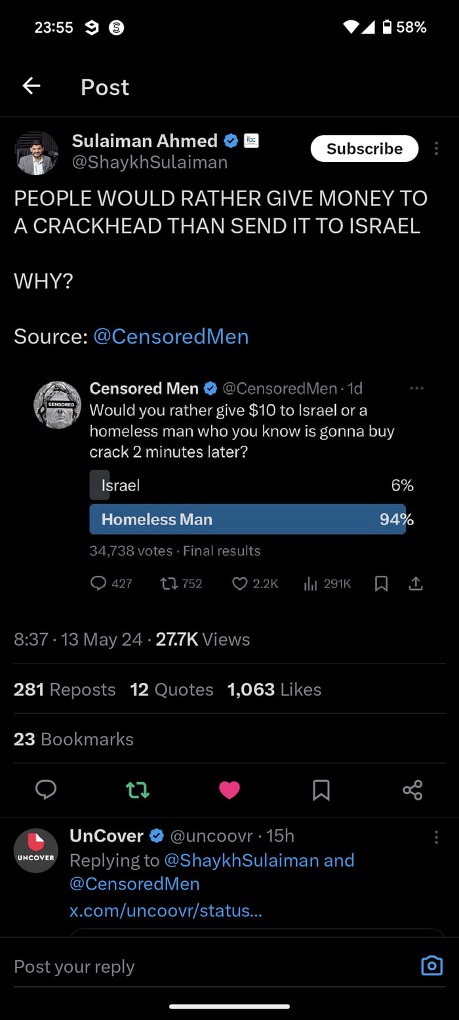Undo repost with green repost icon

(138, 790)
